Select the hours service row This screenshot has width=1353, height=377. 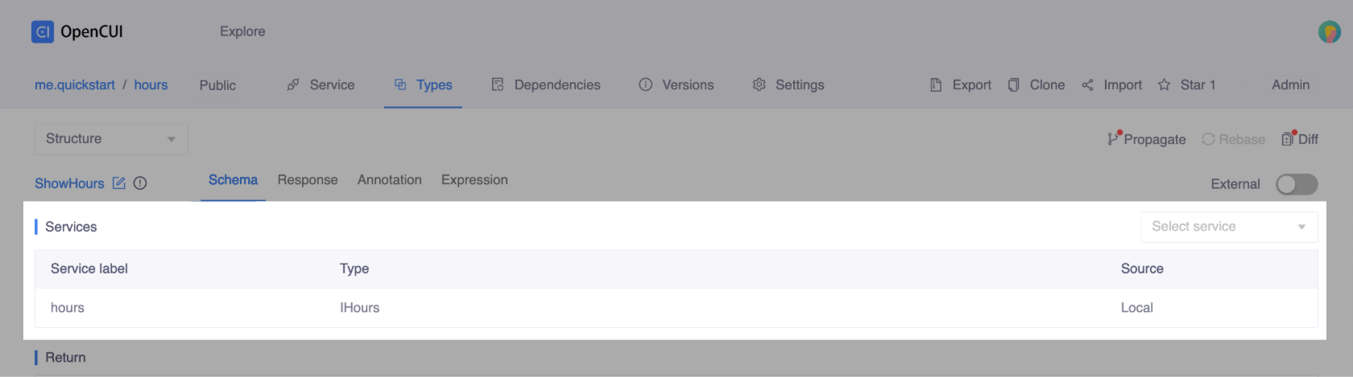(68, 308)
